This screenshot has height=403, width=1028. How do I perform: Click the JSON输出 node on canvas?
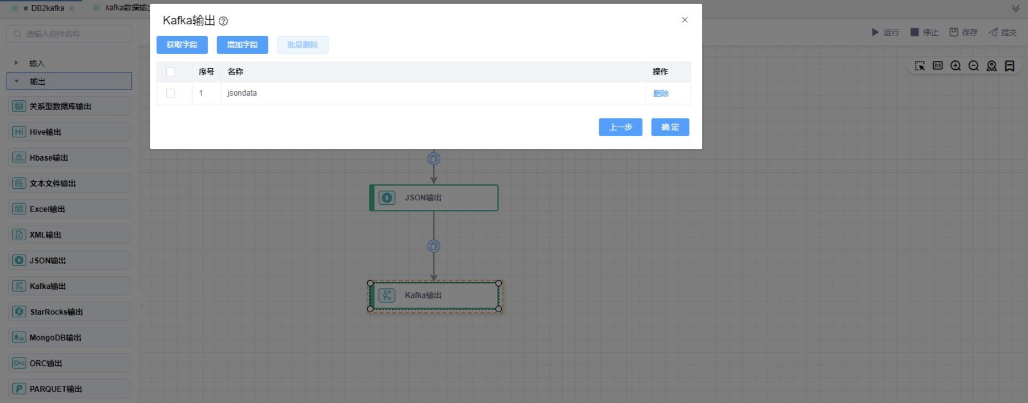[x=435, y=198]
